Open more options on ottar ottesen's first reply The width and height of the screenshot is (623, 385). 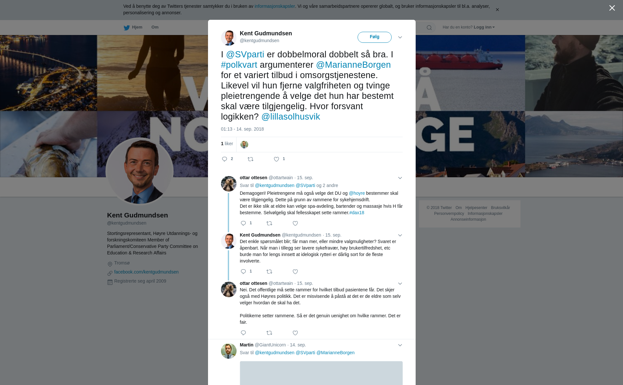pyautogui.click(x=400, y=178)
